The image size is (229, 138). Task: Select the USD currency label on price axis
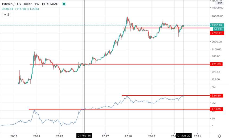(x=219, y=3)
